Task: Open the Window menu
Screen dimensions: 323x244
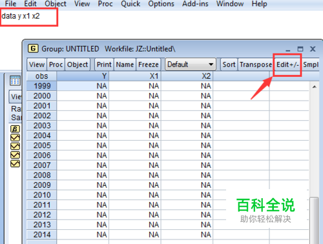Action: coord(230,4)
